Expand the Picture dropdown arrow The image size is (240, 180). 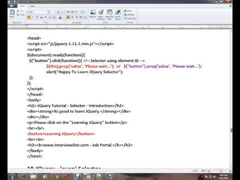click(x=93, y=19)
